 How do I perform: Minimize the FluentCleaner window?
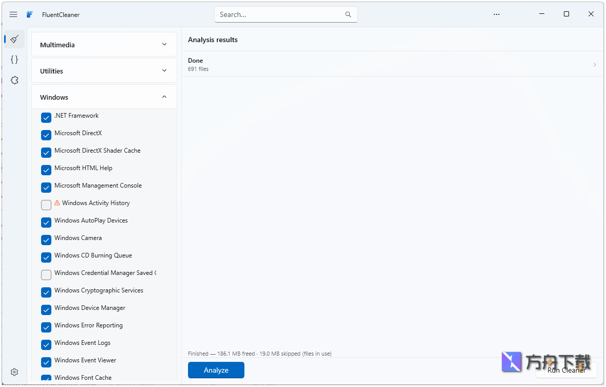click(x=542, y=14)
